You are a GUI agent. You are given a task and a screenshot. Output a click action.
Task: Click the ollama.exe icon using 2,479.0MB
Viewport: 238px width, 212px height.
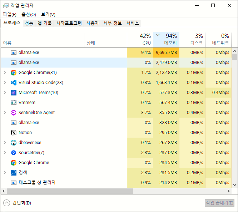tap(14, 63)
